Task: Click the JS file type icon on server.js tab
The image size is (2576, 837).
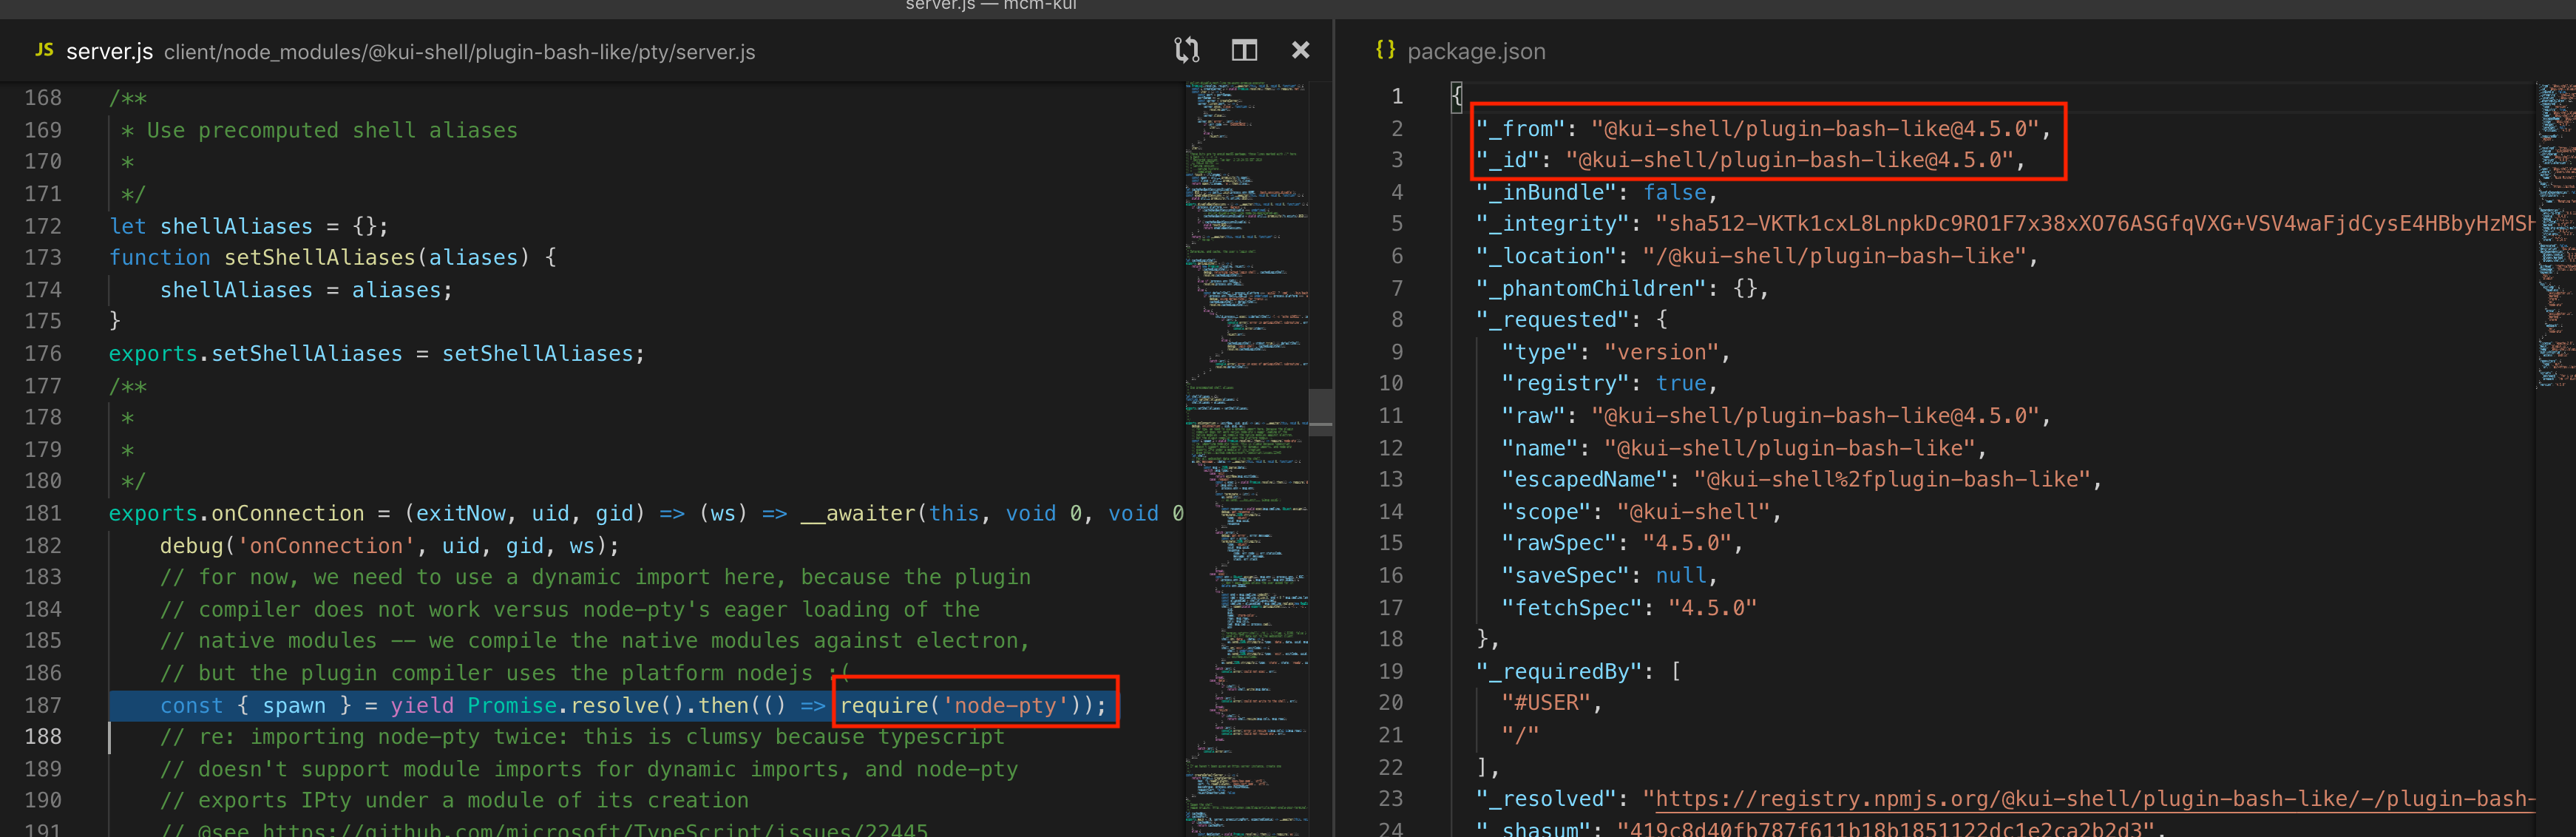Action: [x=44, y=50]
